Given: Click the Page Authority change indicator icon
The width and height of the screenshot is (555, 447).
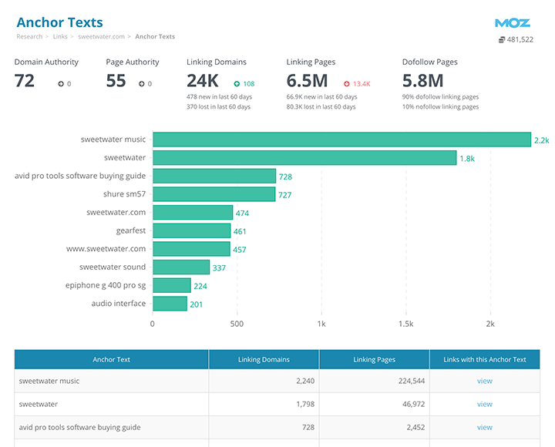Looking at the screenshot, I should (142, 84).
